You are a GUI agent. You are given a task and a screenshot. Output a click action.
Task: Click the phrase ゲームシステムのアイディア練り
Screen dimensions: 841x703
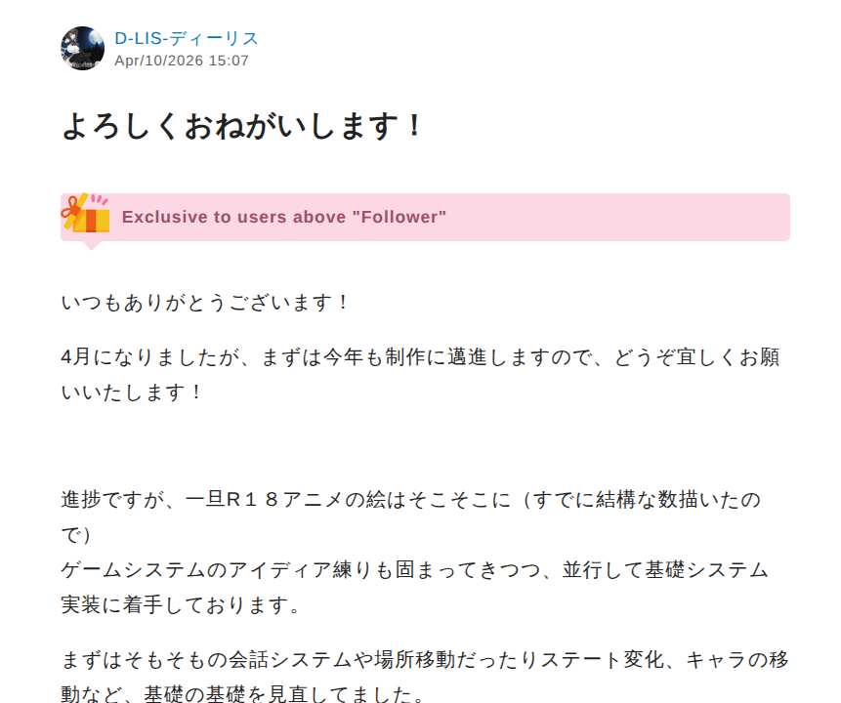[216, 569]
